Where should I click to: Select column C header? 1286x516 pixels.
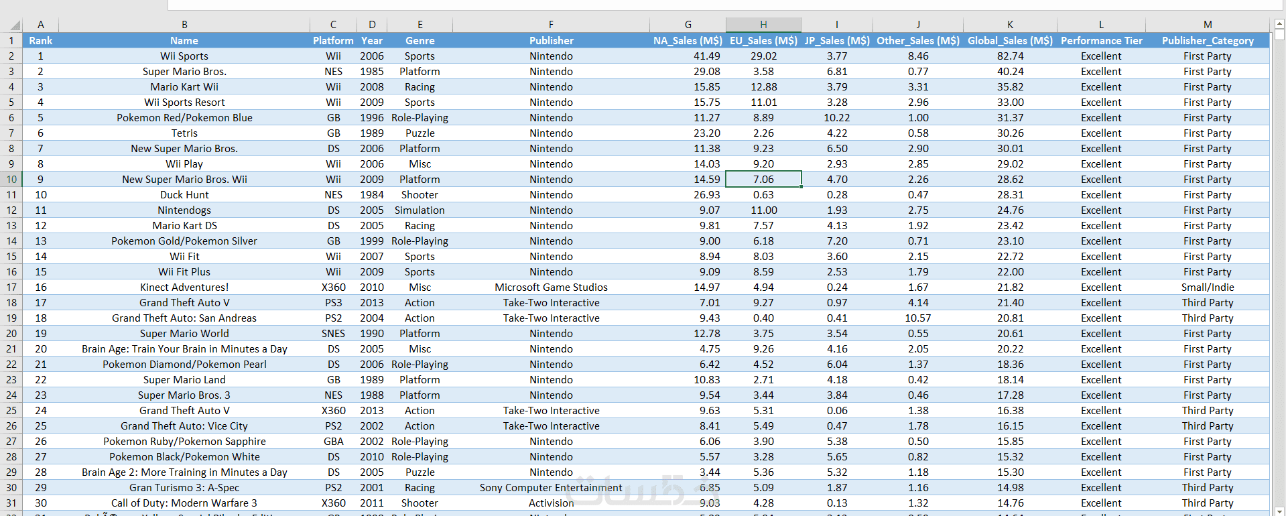click(x=333, y=25)
